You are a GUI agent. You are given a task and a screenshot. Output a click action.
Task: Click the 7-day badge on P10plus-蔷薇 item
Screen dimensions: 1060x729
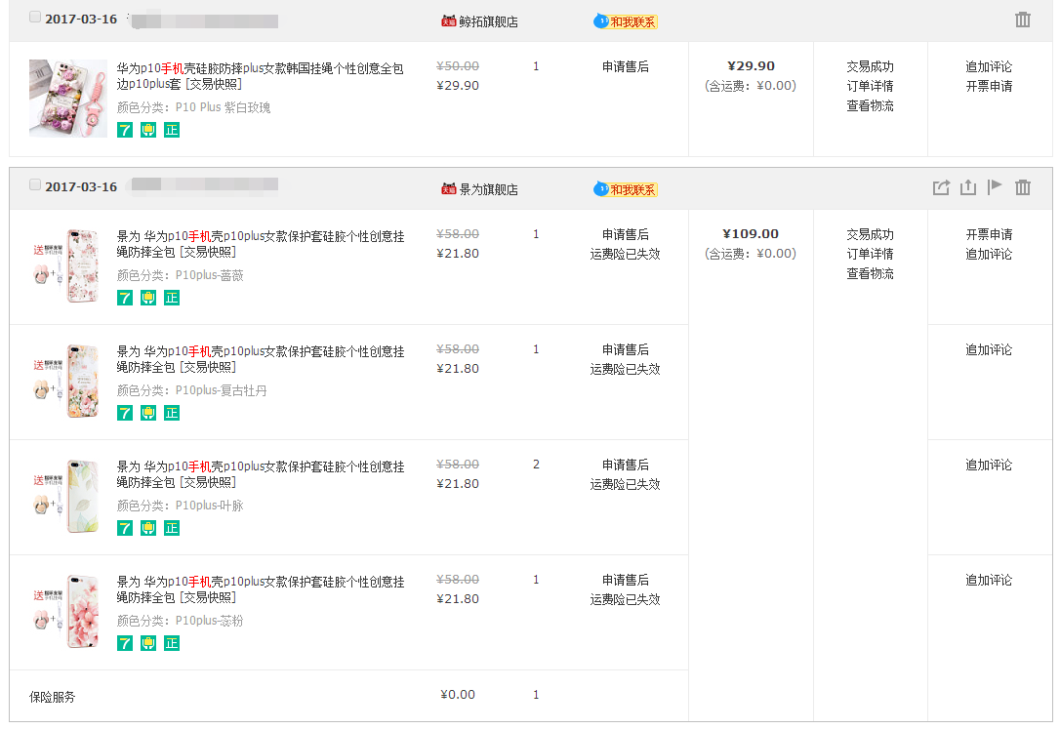point(124,298)
